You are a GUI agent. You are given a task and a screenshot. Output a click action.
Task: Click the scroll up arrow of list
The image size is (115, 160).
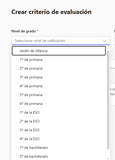pyautogui.click(x=108, y=48)
